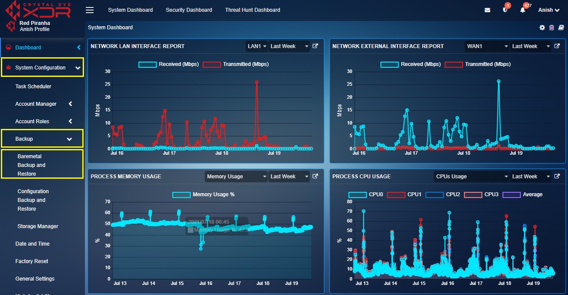The image size is (568, 295).
Task: Click the Network LAN Interface Report title
Action: (x=138, y=46)
